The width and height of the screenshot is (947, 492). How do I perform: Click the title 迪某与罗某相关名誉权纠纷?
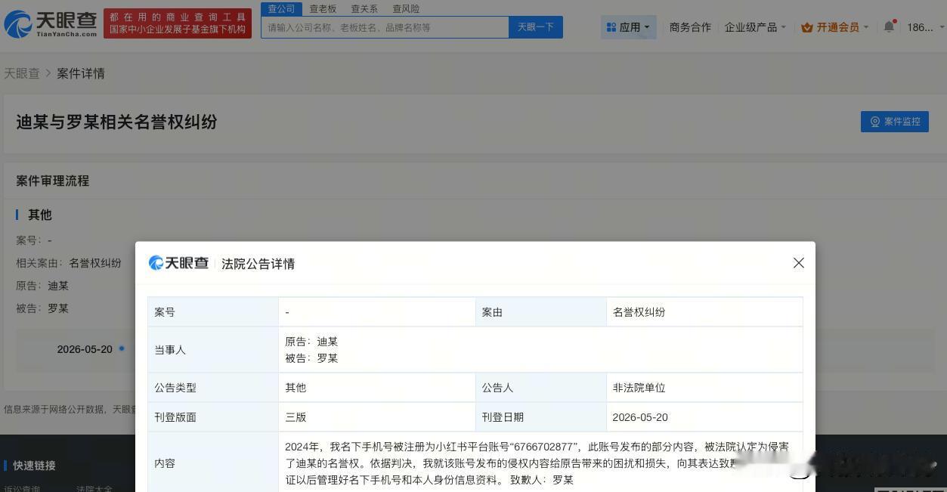click(x=117, y=122)
